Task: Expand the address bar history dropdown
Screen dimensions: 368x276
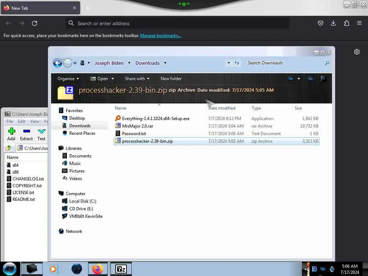Action: point(228,63)
